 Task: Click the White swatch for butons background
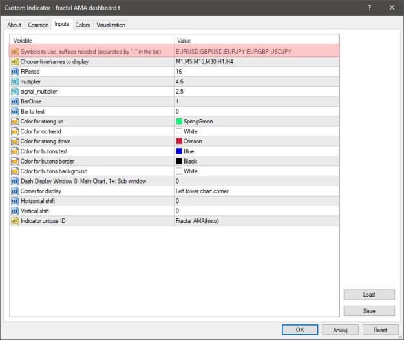[179, 171]
